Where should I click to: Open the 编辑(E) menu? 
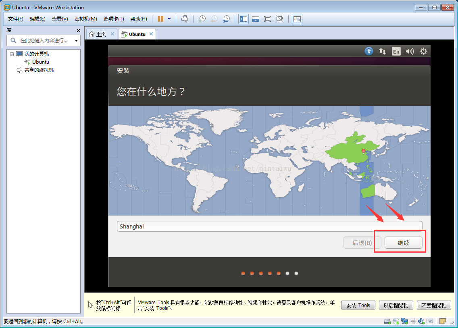click(37, 19)
